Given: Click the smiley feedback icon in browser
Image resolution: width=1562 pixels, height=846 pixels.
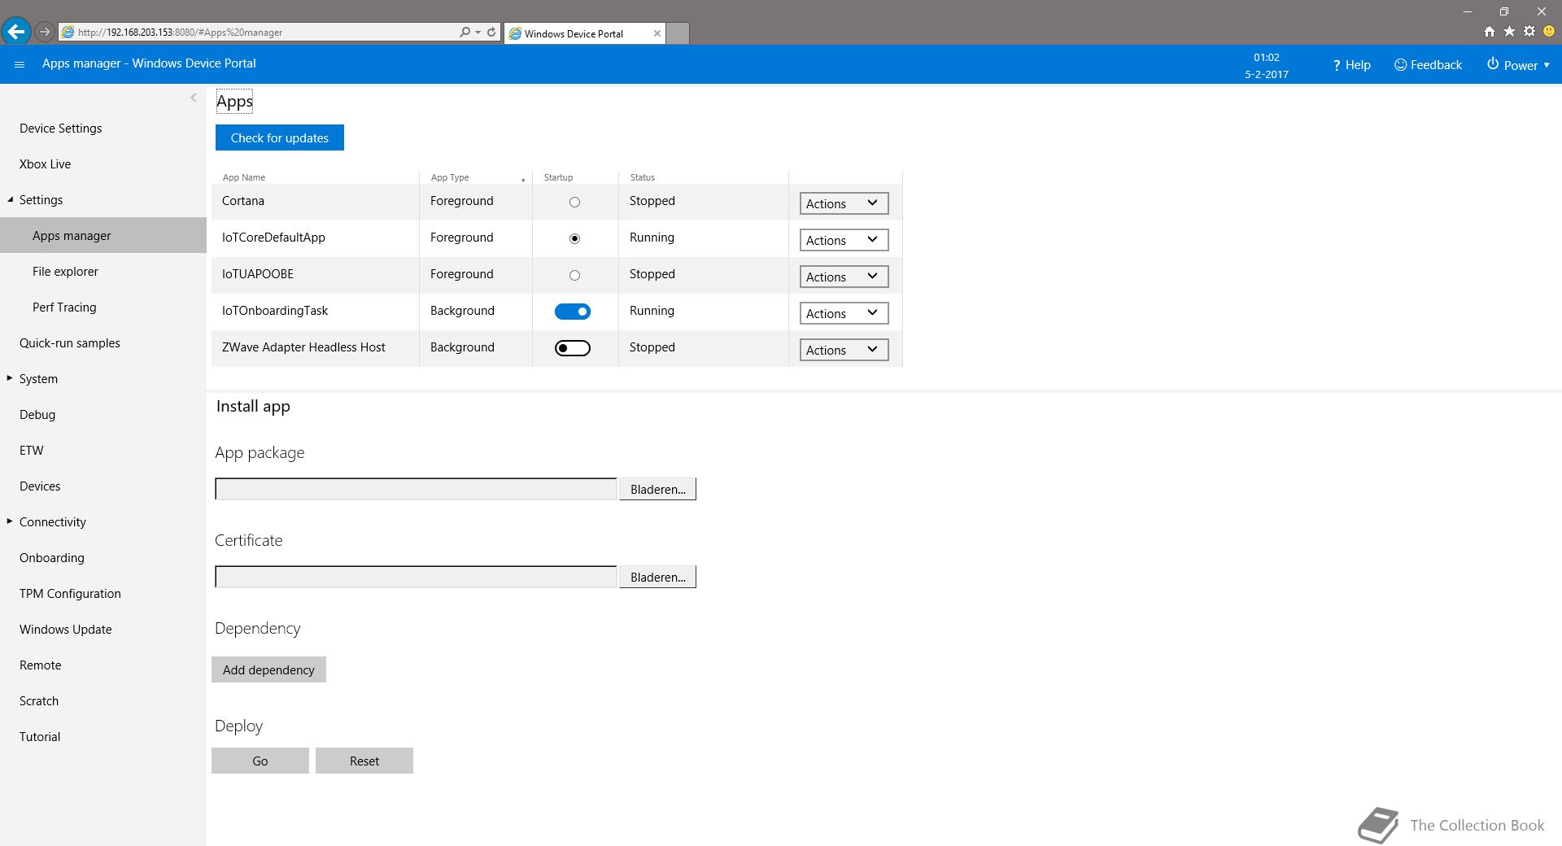Looking at the screenshot, I should pyautogui.click(x=1549, y=32).
